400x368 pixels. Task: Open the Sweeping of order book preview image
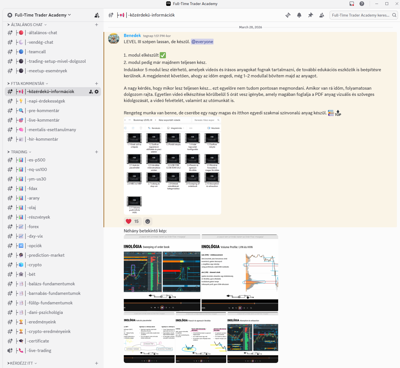pos(162,273)
